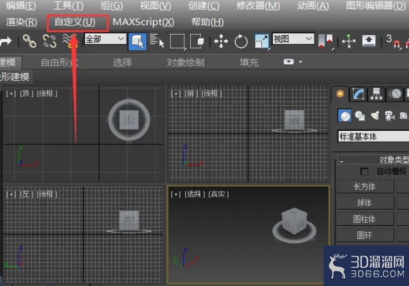This screenshot has width=409, height=286.
Task: Choose Rectangular Selection Region tool
Action: [177, 41]
